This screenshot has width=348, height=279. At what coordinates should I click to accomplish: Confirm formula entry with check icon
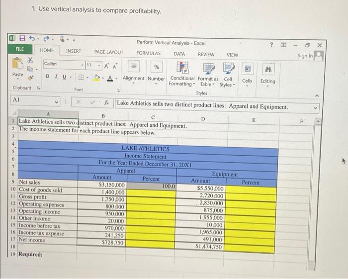93,102
